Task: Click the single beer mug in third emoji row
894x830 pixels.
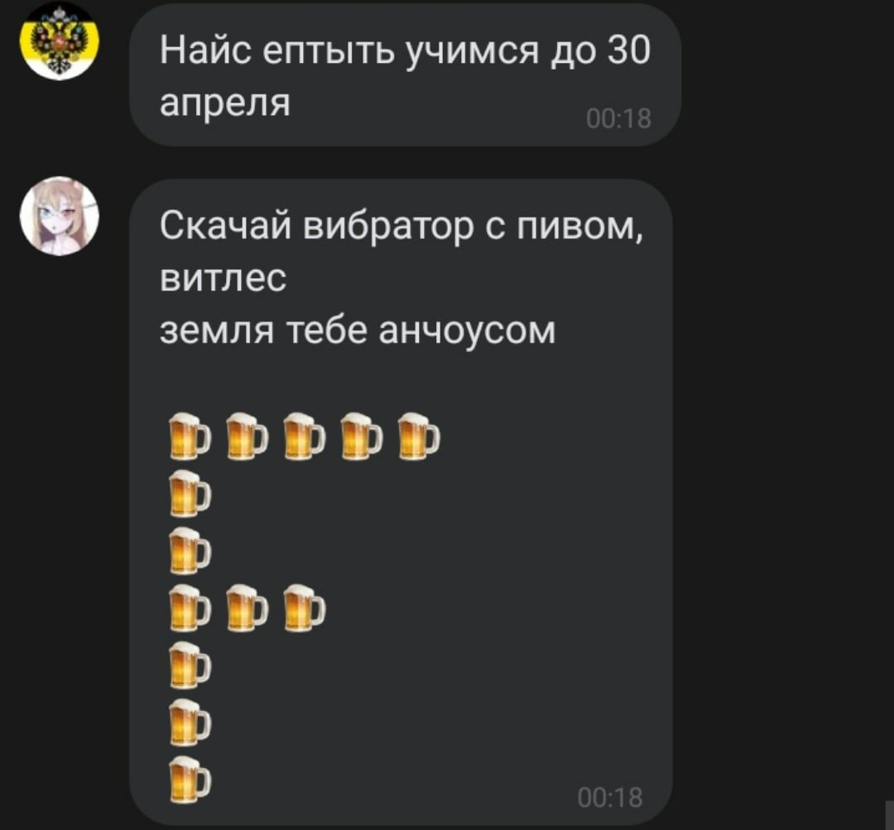Action: 190,550
